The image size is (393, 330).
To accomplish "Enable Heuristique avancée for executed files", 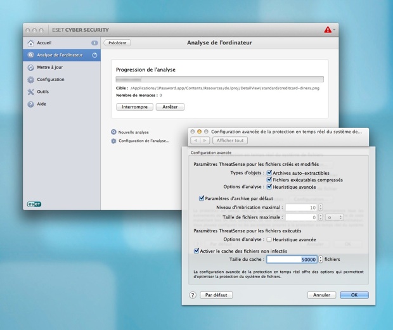I will 269,239.
